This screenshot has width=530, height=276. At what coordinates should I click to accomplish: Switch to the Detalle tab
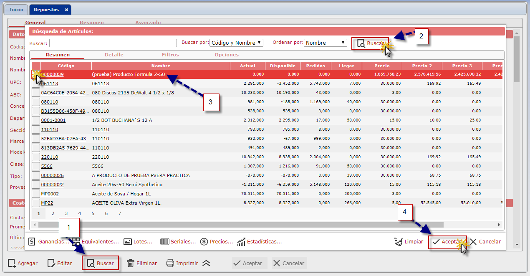tap(114, 55)
